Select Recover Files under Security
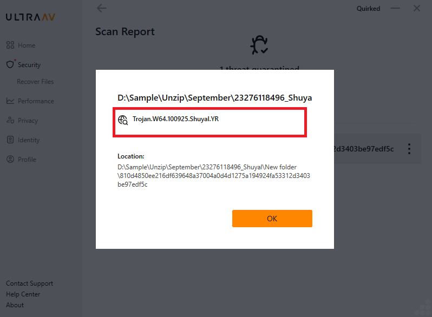Image resolution: width=432 pixels, height=317 pixels. tap(35, 82)
